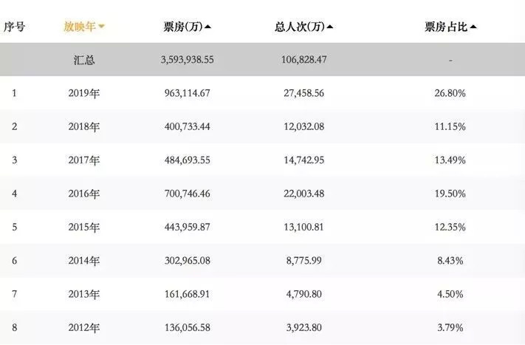Click the 2014年 year cell
Image resolution: width=525 pixels, height=345 pixels.
(83, 261)
